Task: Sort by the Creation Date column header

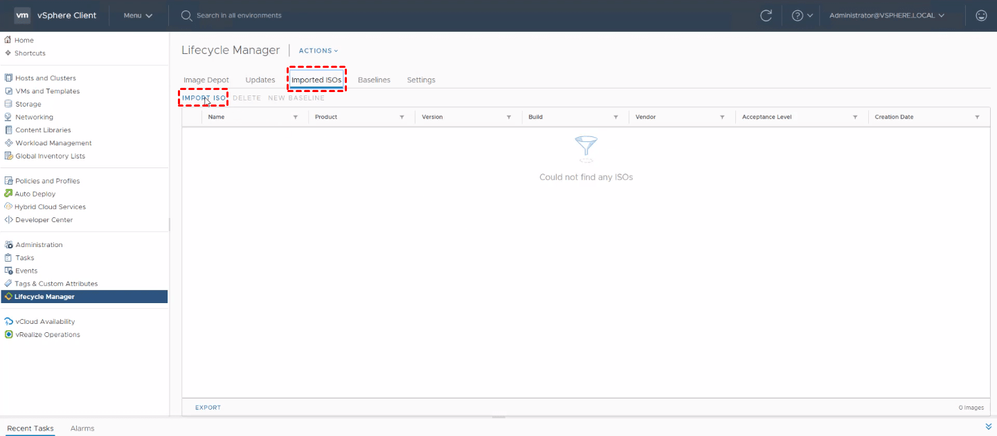Action: [894, 117]
